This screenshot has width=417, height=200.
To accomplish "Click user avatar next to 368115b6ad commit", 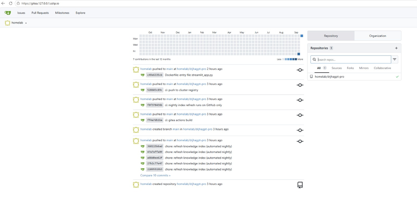I will pyautogui.click(x=143, y=146).
